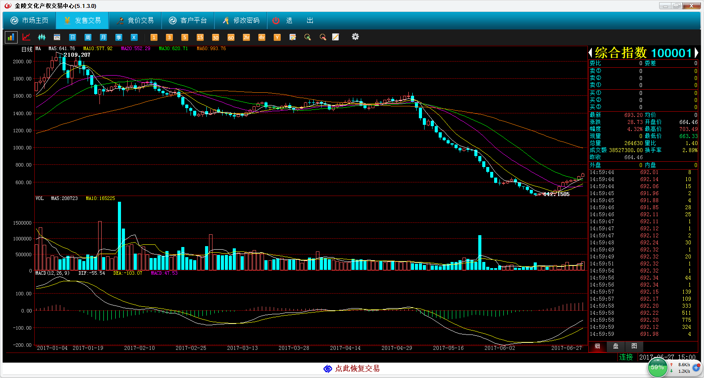Screen dimensions: 704x378
Task: Click the MA10:577.92 indicator label
Action: point(98,49)
